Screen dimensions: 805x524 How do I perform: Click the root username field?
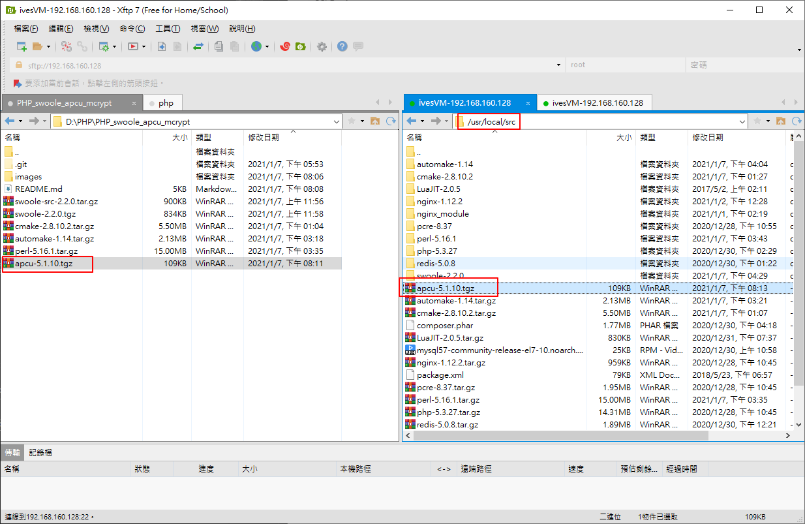pos(626,65)
